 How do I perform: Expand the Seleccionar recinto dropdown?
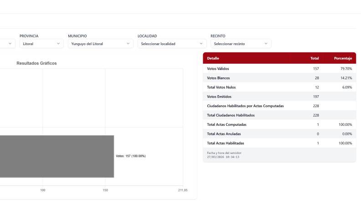click(241, 44)
